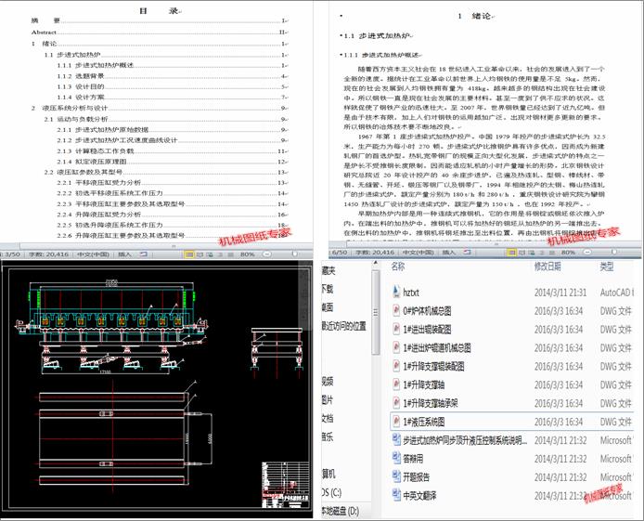Sort file list by 修改日期 column header
The width and height of the screenshot is (644, 521).
[547, 267]
